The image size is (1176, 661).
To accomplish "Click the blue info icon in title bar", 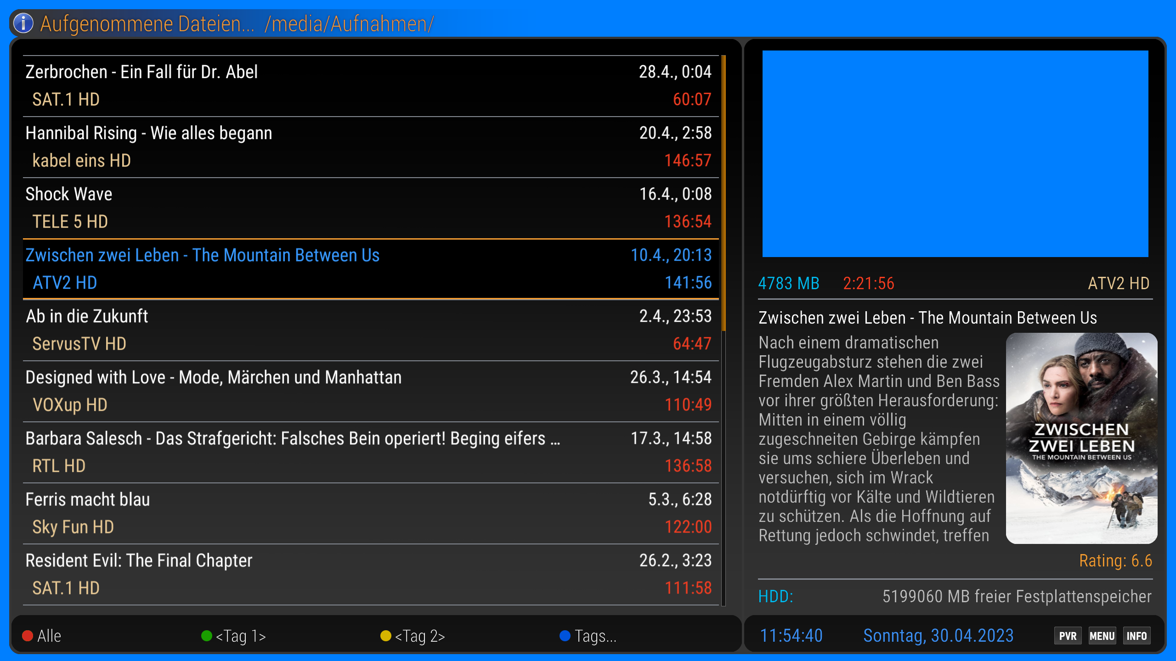I will coord(23,23).
